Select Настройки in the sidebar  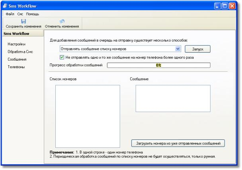coord(17,44)
